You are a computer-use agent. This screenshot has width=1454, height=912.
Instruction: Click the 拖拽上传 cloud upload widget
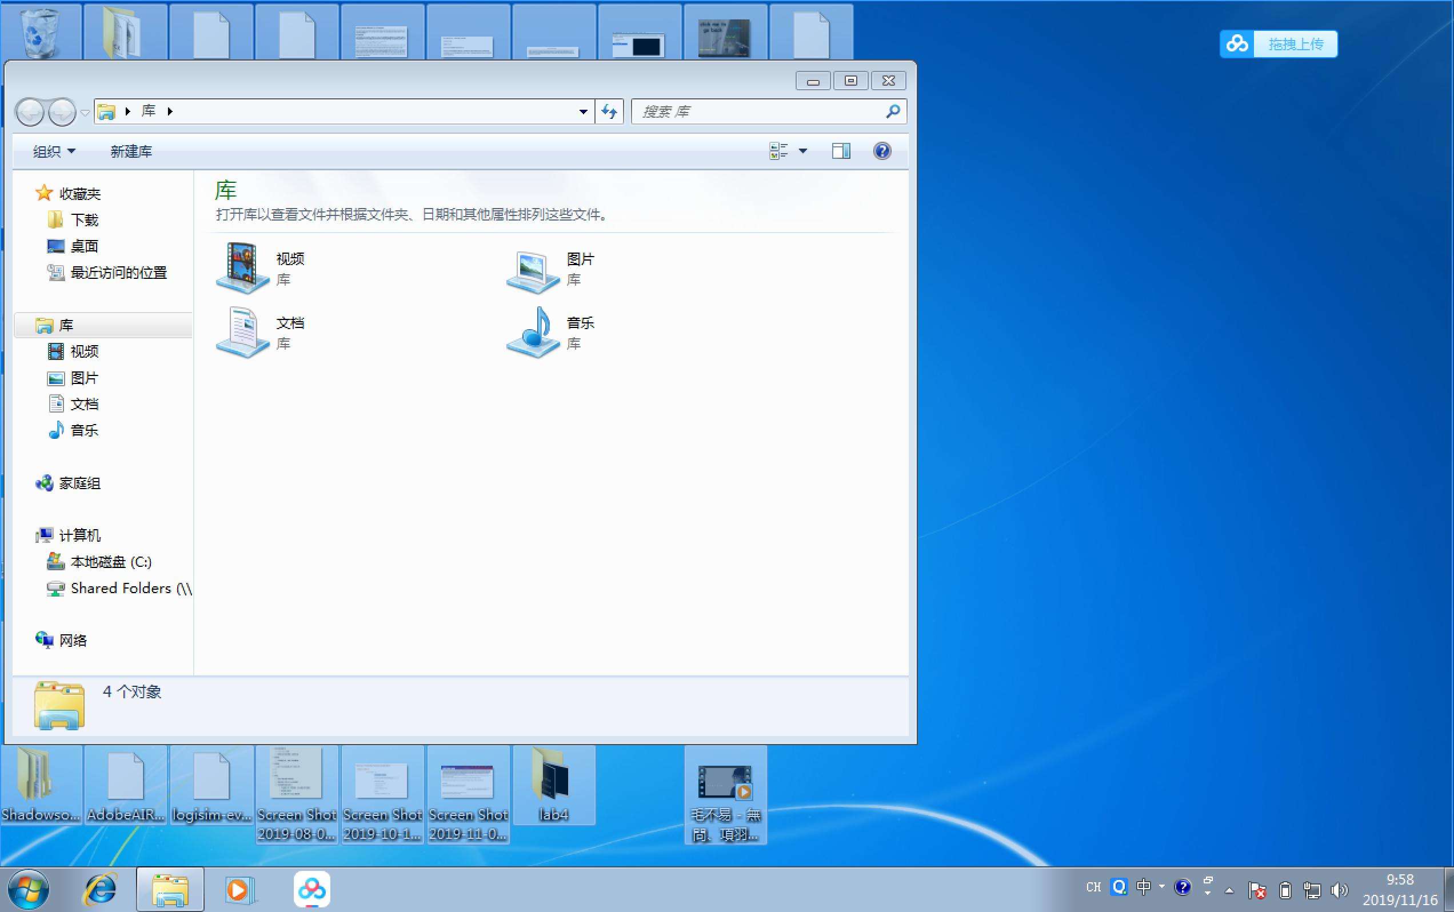(1279, 44)
